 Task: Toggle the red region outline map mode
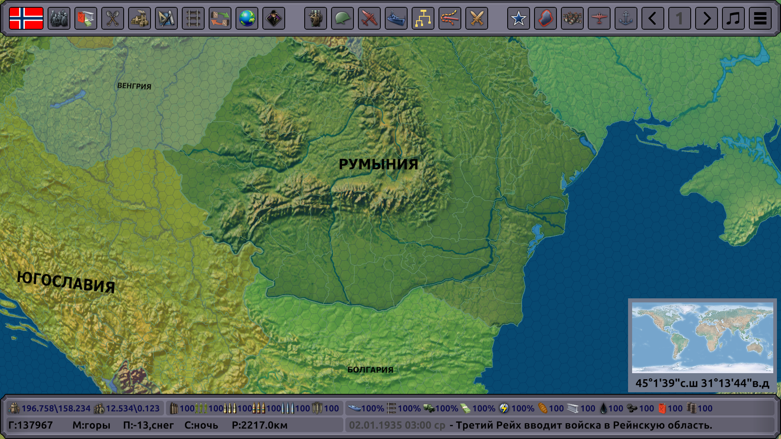[x=545, y=18]
